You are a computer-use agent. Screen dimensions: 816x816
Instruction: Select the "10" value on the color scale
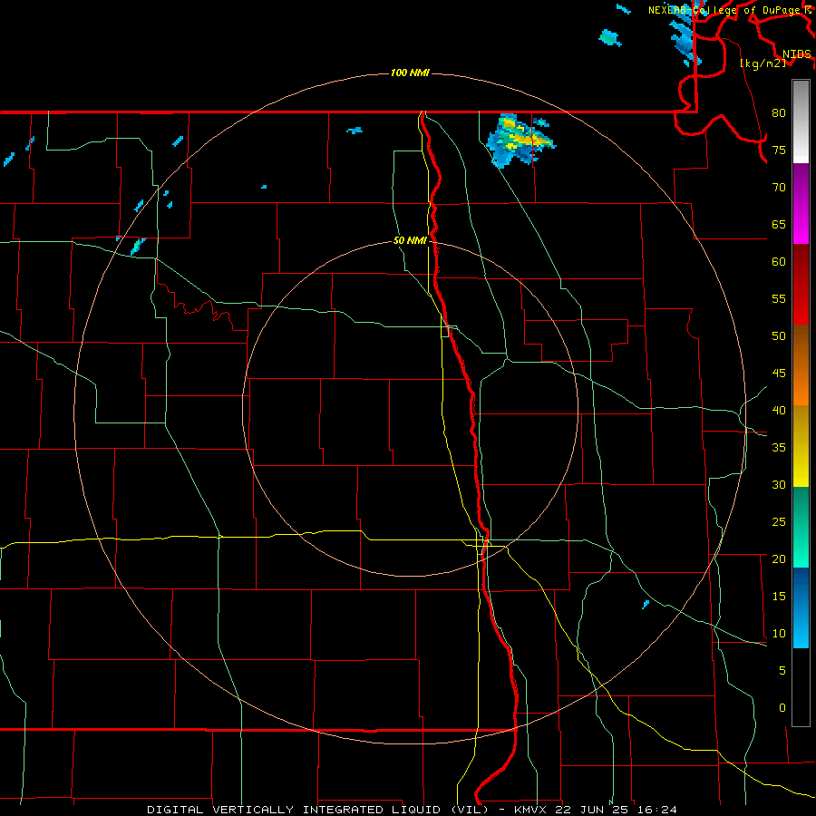779,634
